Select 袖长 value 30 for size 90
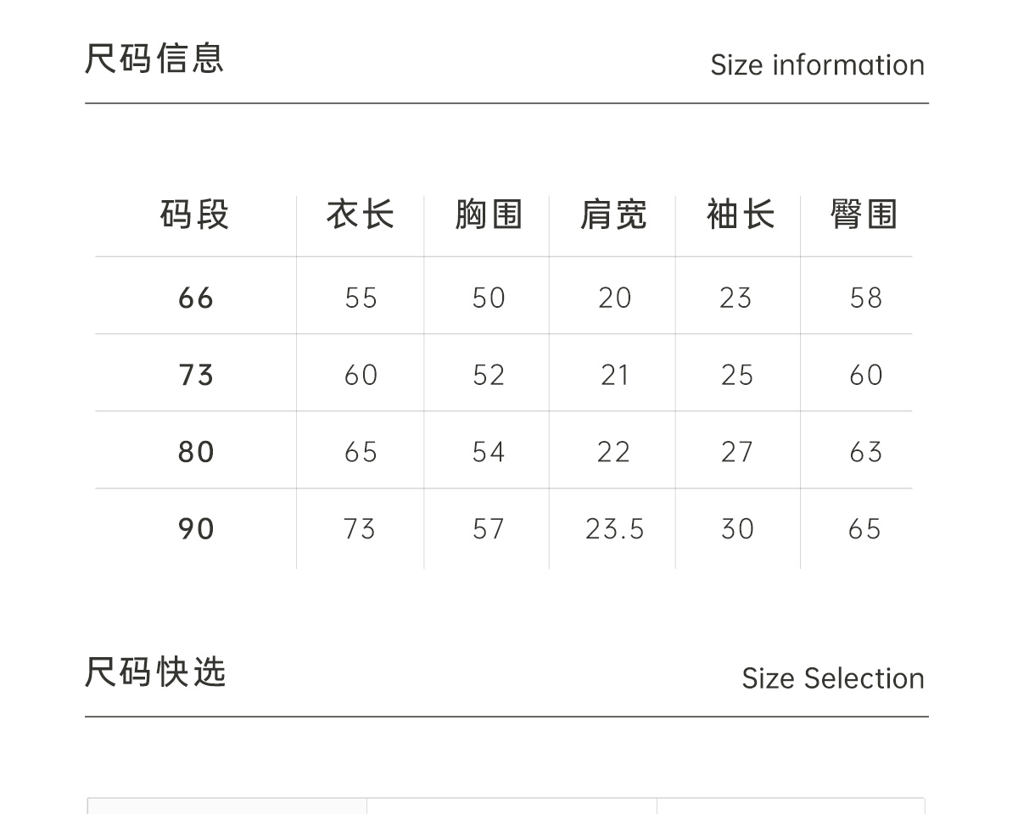1018x814 pixels. pyautogui.click(x=736, y=529)
